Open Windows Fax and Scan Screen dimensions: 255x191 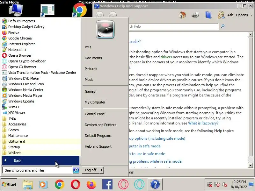[26, 84]
